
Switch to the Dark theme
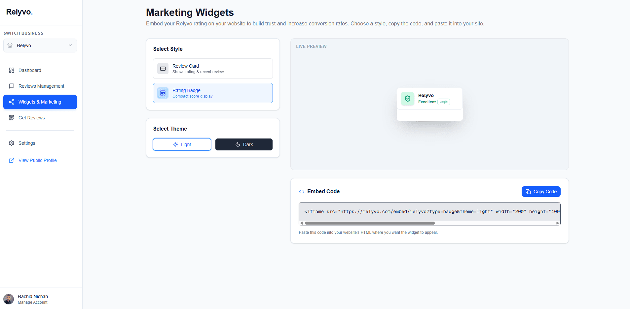(x=243, y=144)
